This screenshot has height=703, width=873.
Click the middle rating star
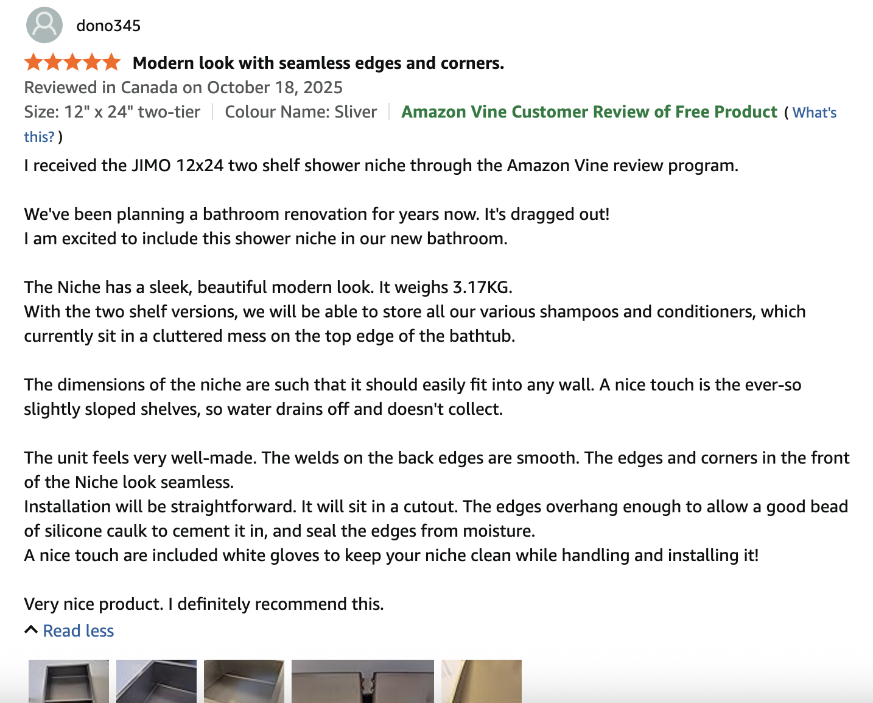(x=71, y=61)
